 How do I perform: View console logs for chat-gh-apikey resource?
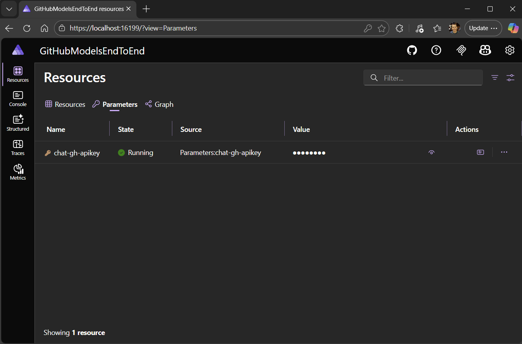(480, 152)
